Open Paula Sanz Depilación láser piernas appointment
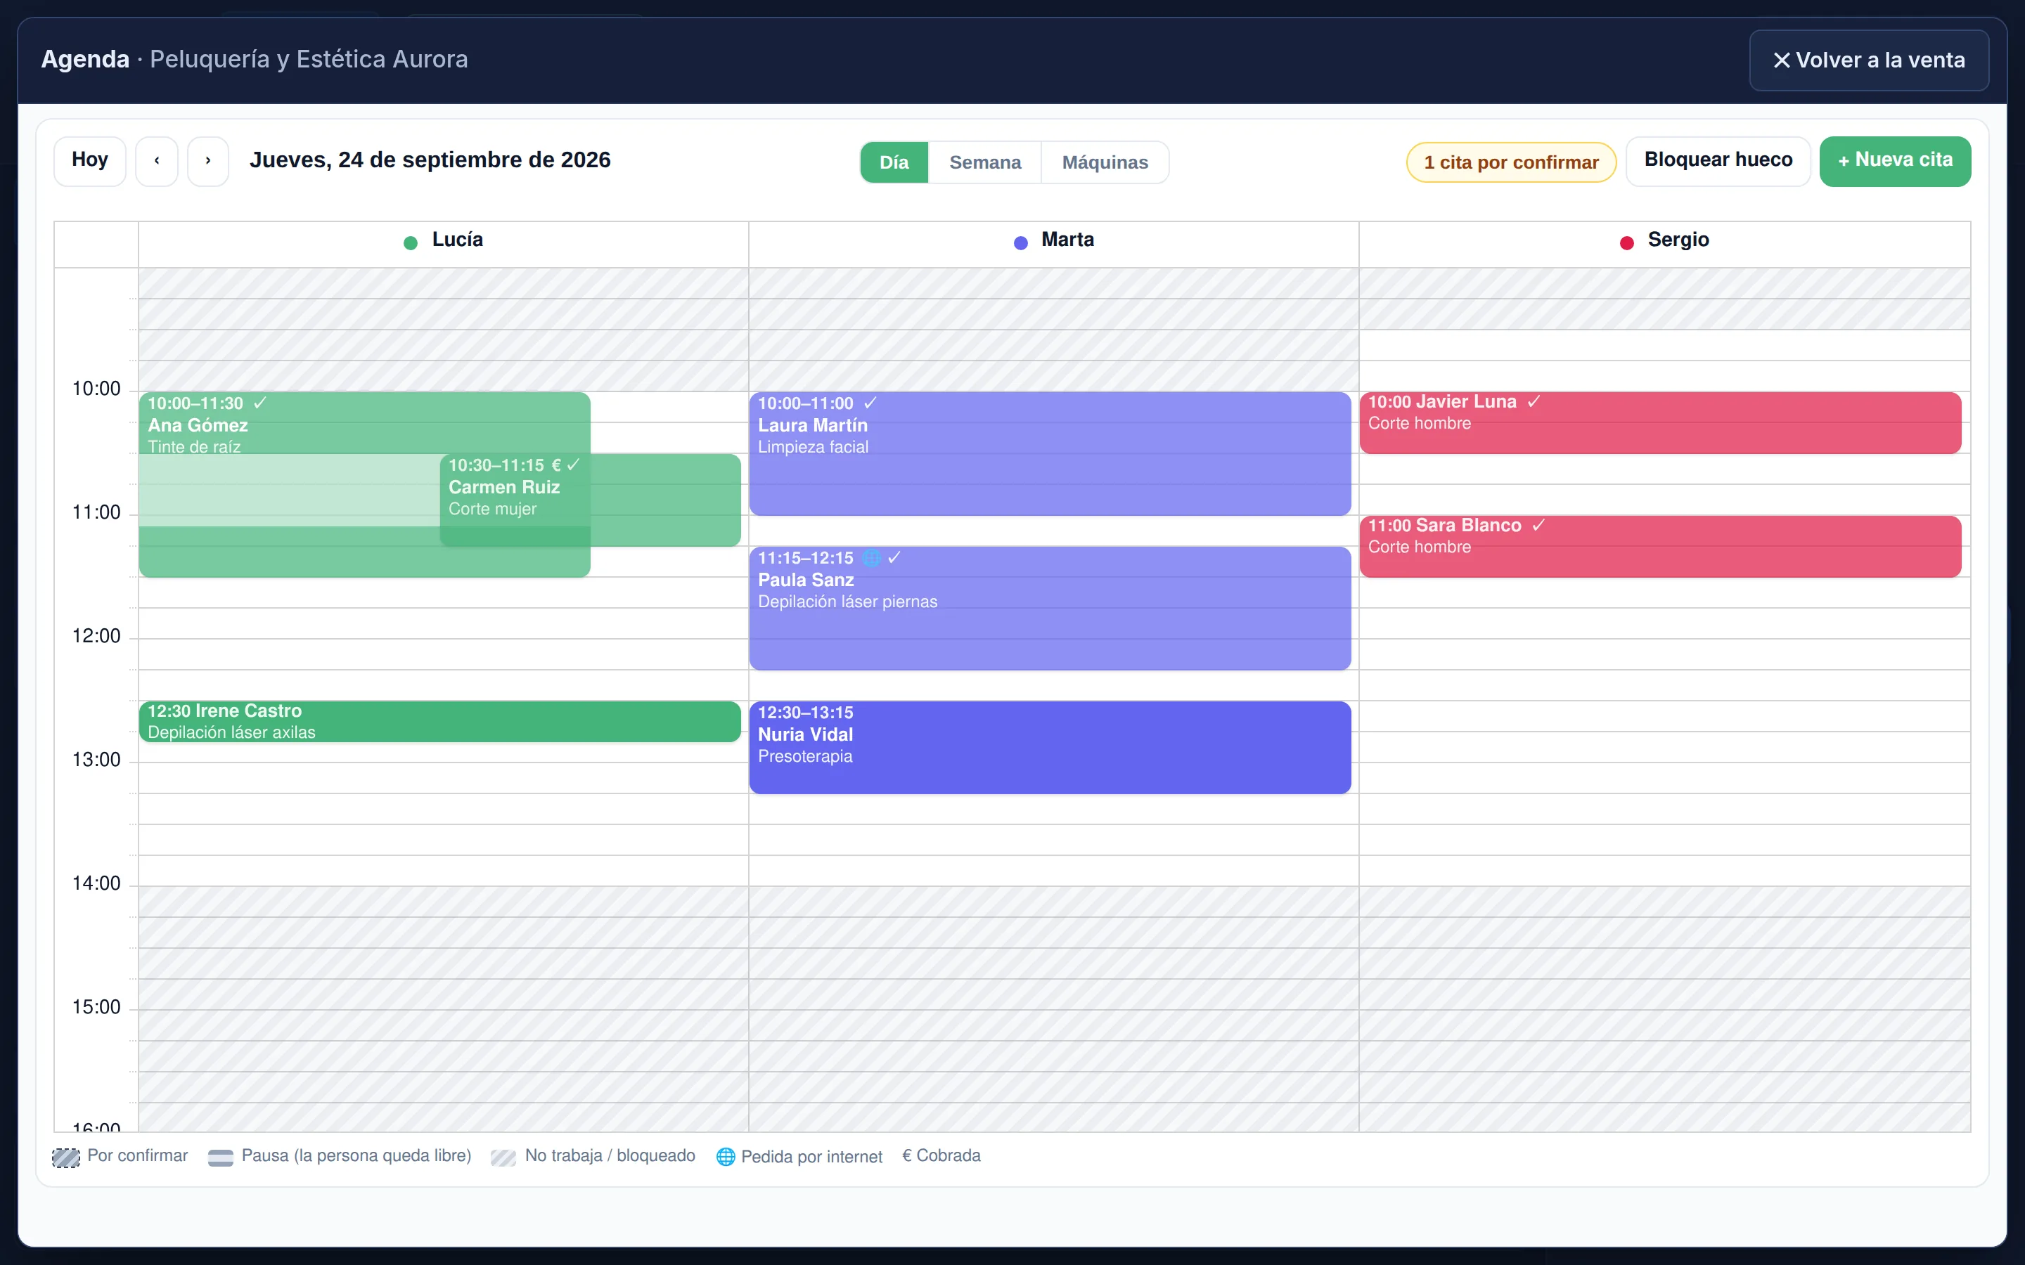 click(x=1050, y=608)
